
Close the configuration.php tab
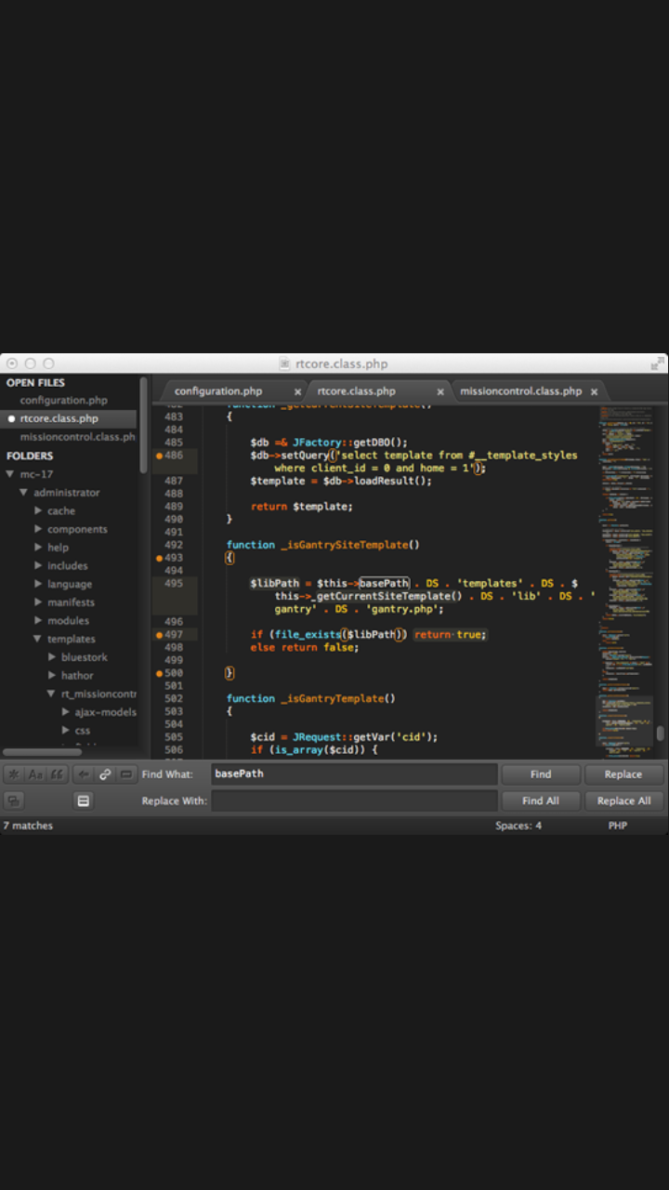click(x=297, y=392)
